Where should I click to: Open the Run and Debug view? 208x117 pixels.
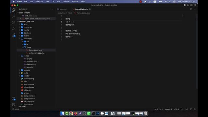click(x=13, y=29)
